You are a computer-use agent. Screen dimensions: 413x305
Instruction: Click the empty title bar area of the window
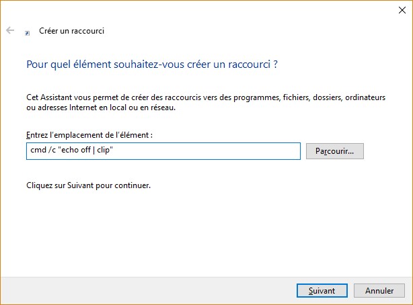click(x=202, y=9)
